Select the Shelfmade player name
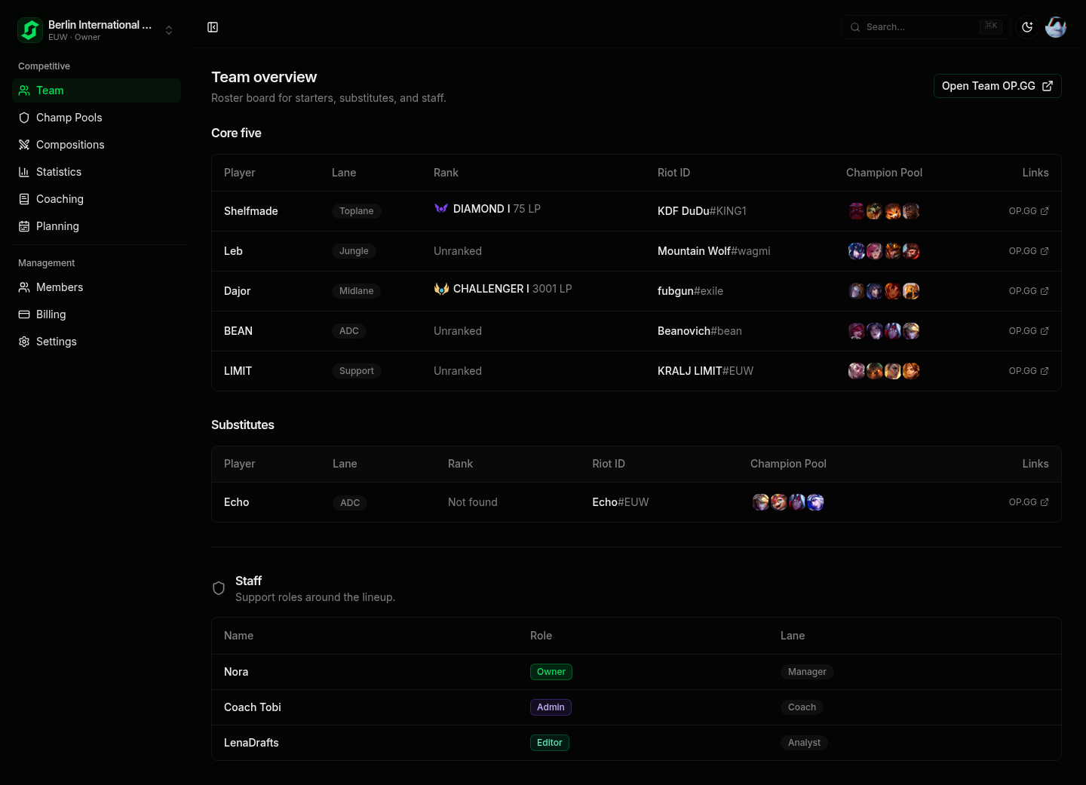Image resolution: width=1086 pixels, height=785 pixels. click(x=251, y=211)
